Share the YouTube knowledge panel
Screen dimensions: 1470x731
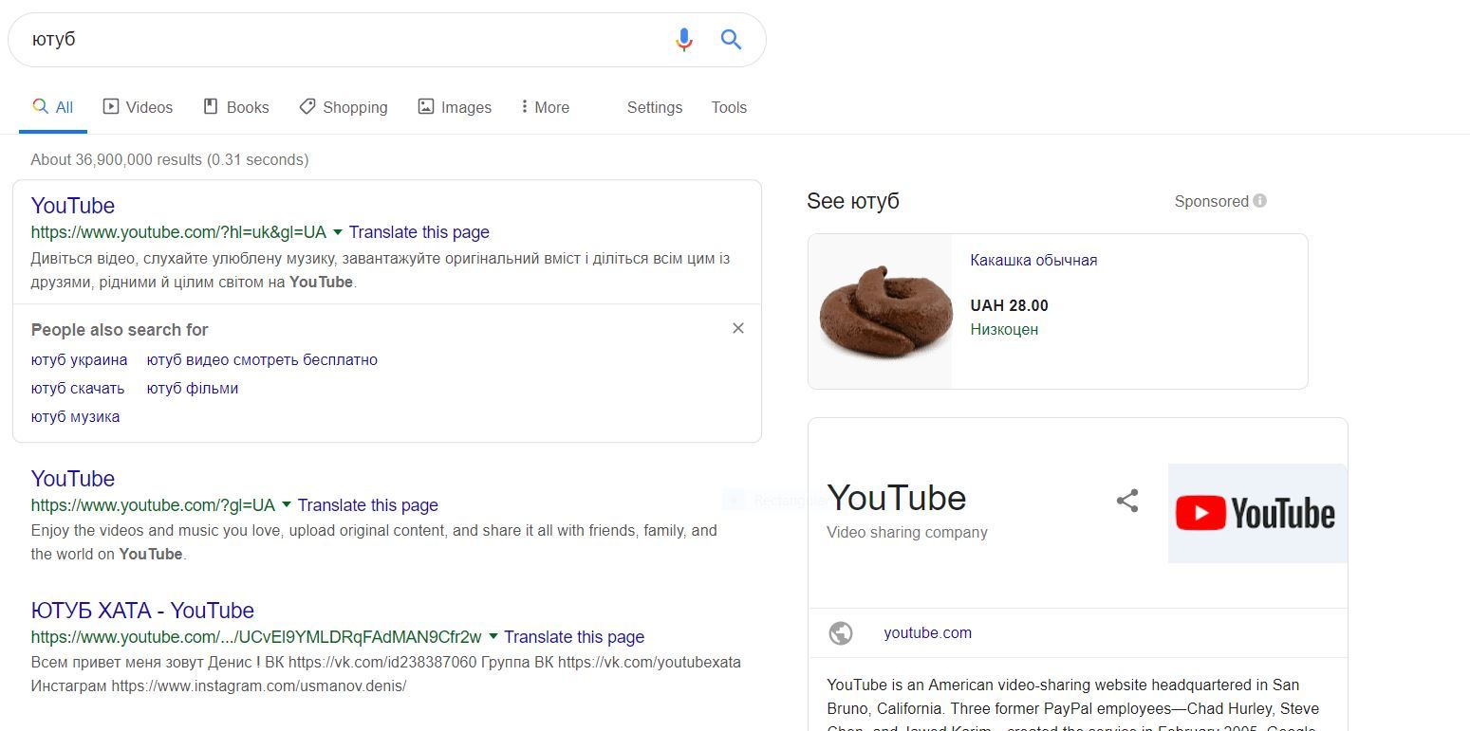1127,501
